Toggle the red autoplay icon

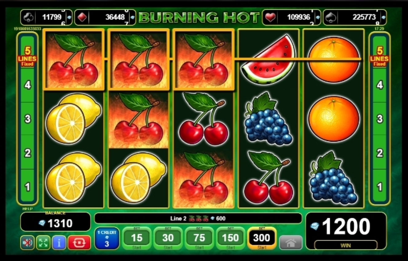[79, 243]
